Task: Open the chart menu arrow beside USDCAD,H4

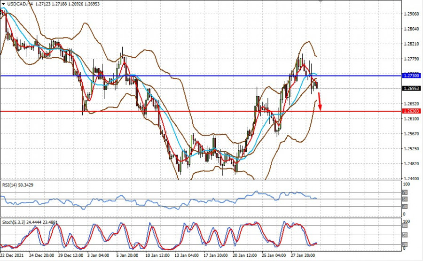Action: (x=3, y=4)
